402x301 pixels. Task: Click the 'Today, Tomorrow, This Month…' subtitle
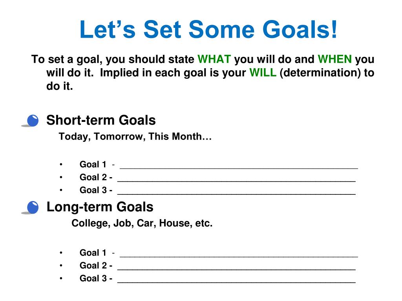(x=135, y=136)
